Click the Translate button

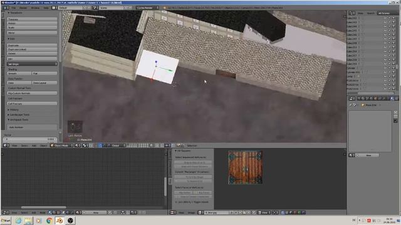coord(32,19)
